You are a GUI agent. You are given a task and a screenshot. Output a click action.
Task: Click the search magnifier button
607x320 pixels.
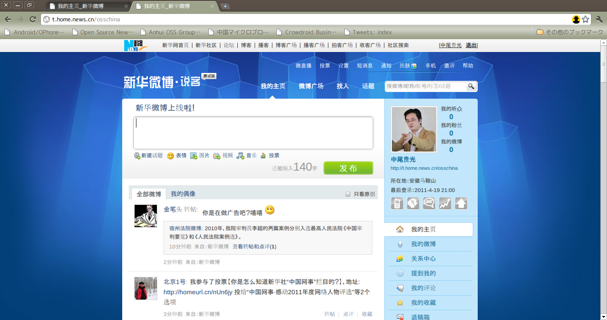pyautogui.click(x=471, y=86)
